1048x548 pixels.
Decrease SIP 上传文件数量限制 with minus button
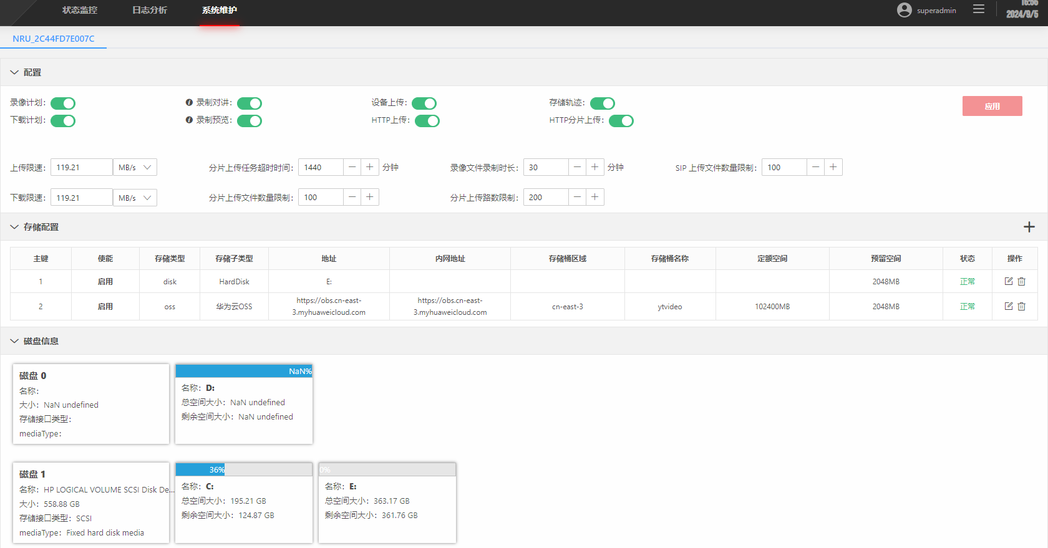click(x=816, y=167)
